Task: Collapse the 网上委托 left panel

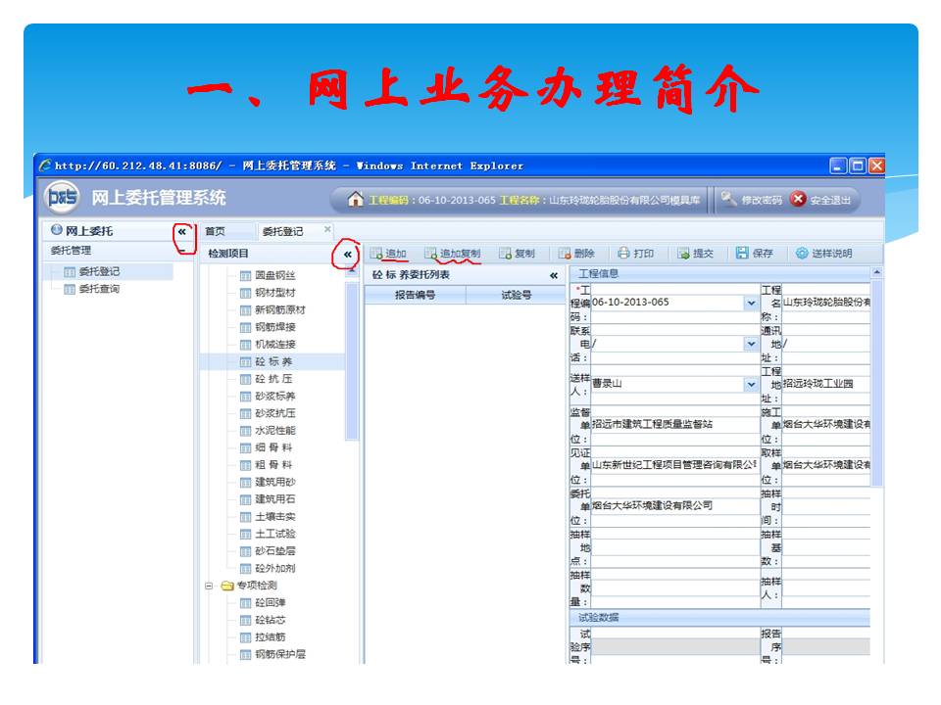Action: pos(182,231)
